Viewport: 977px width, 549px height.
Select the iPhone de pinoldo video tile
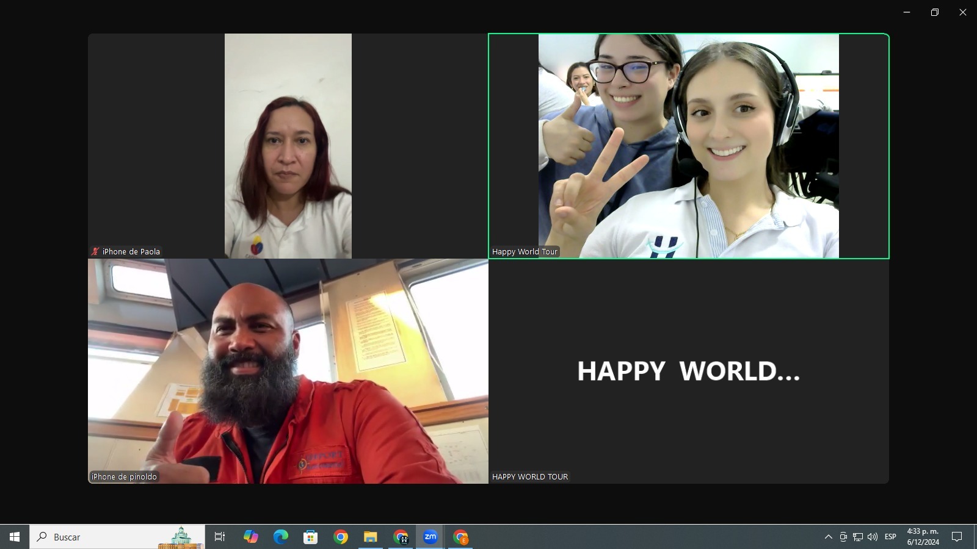(288, 371)
